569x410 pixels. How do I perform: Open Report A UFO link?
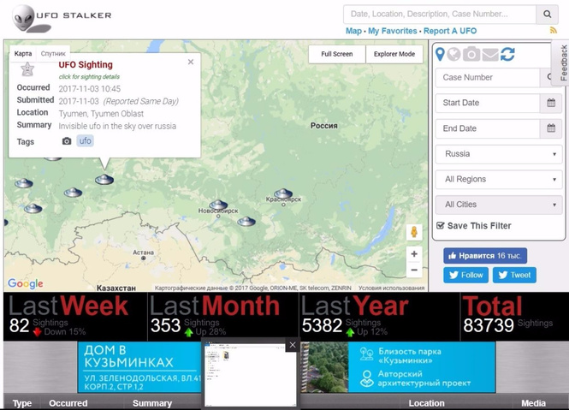click(x=450, y=31)
